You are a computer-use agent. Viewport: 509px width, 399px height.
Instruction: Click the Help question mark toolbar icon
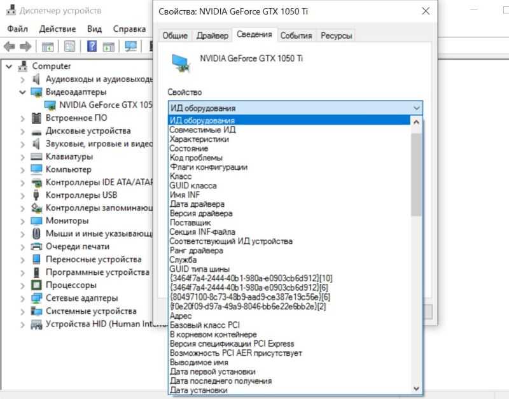92,46
